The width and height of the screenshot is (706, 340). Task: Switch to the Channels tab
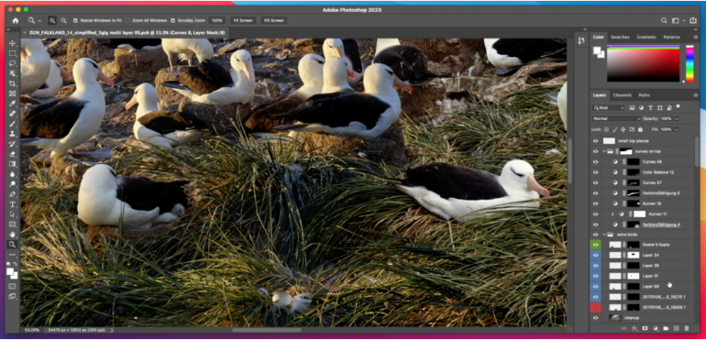(x=623, y=95)
